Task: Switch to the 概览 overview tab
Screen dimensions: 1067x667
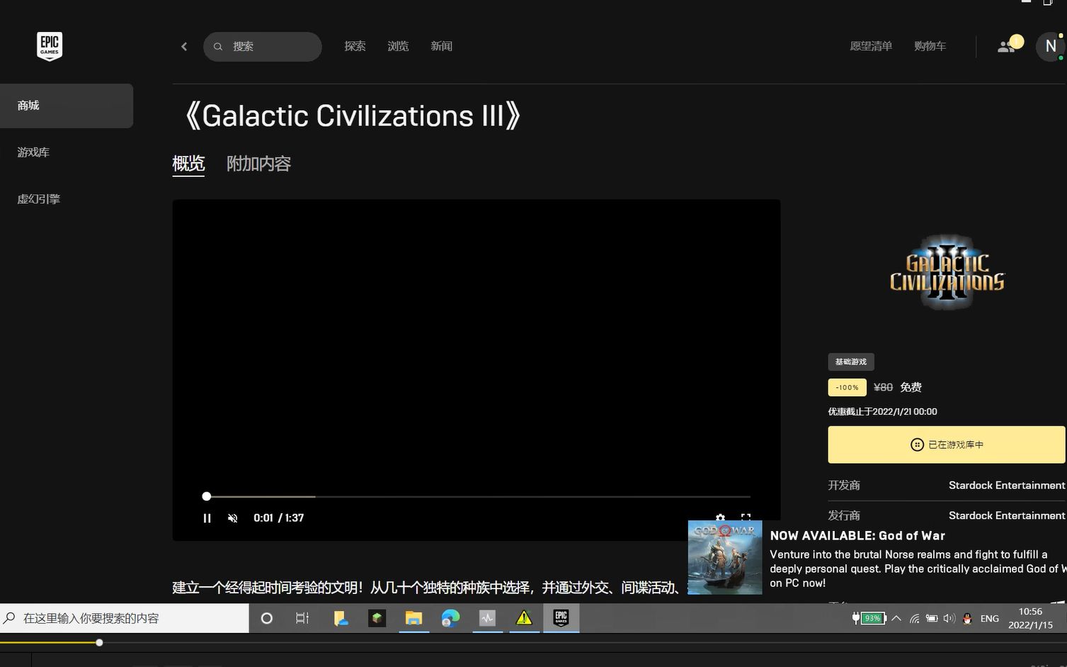Action: click(x=188, y=164)
